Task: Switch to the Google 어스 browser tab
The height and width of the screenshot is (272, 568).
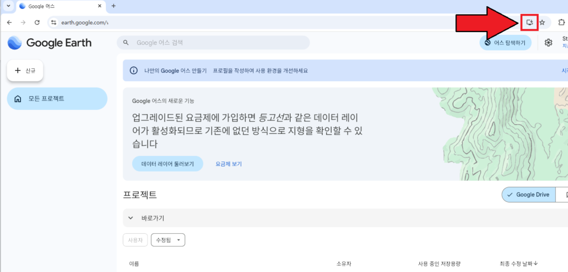Action: [x=55, y=6]
